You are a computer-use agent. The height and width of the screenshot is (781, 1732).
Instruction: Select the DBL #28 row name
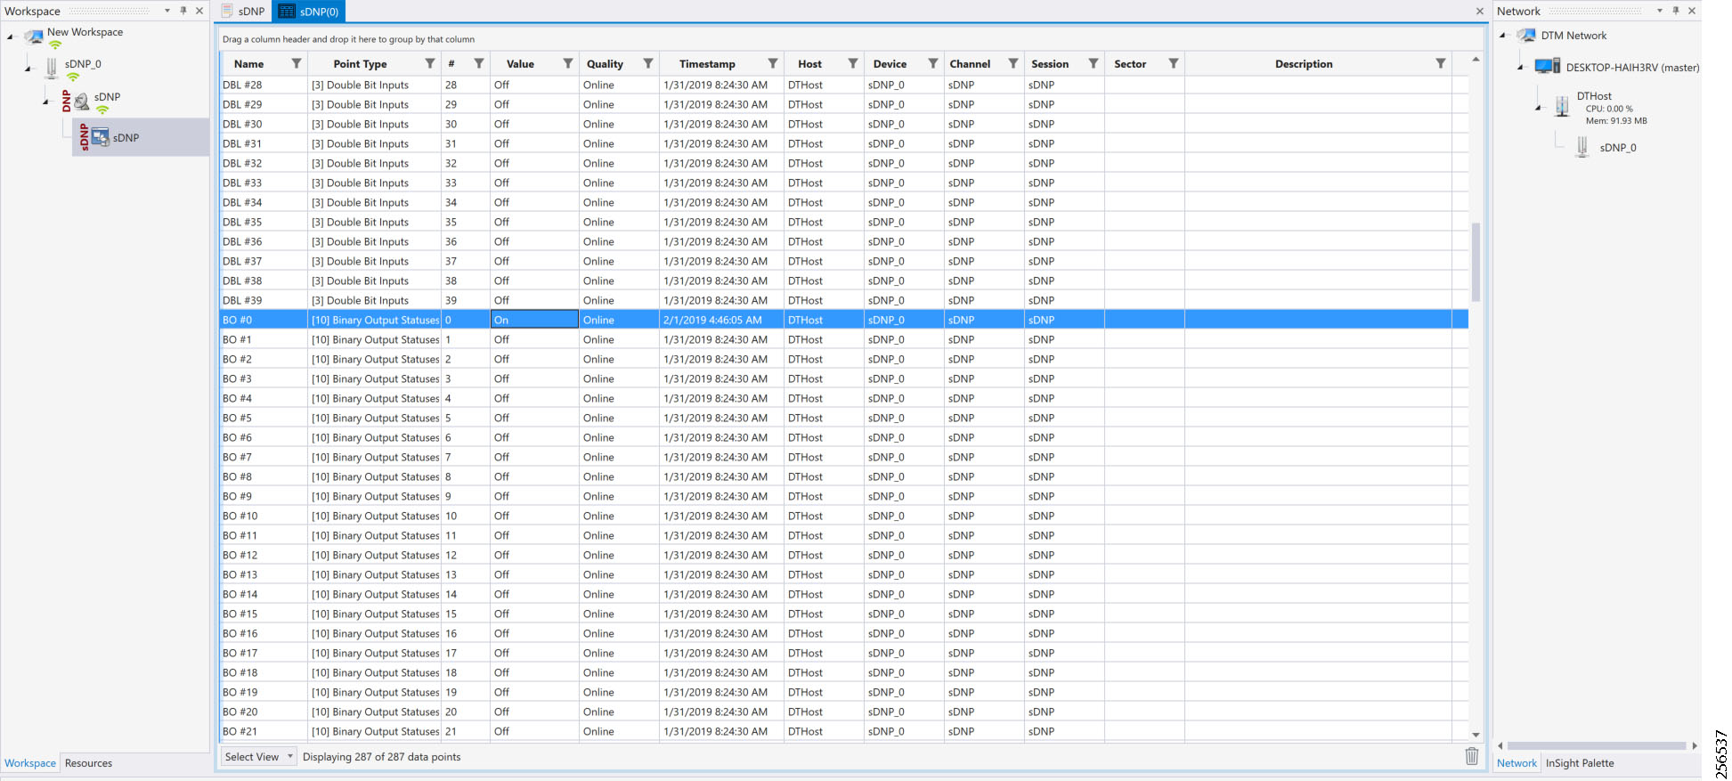point(242,85)
